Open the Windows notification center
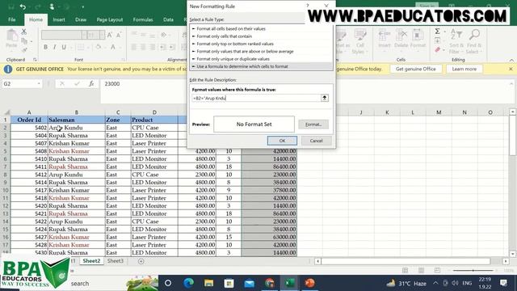 [503, 283]
